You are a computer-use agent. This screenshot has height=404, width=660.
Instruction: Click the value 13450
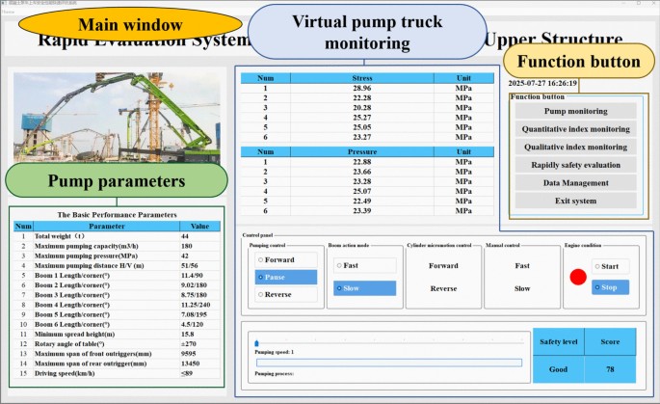[x=190, y=364]
